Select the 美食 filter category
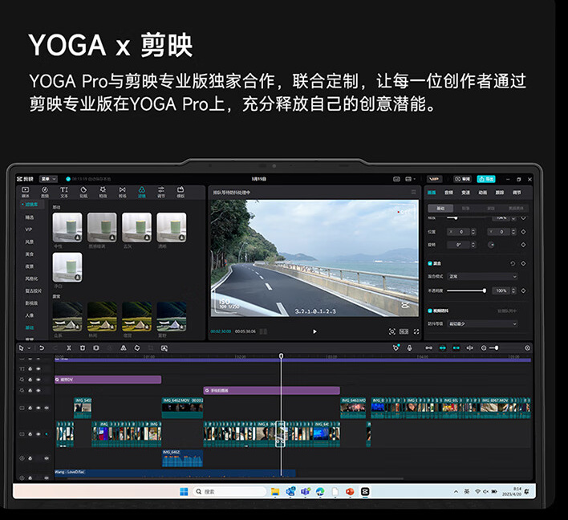The width and height of the screenshot is (568, 520). pyautogui.click(x=30, y=254)
